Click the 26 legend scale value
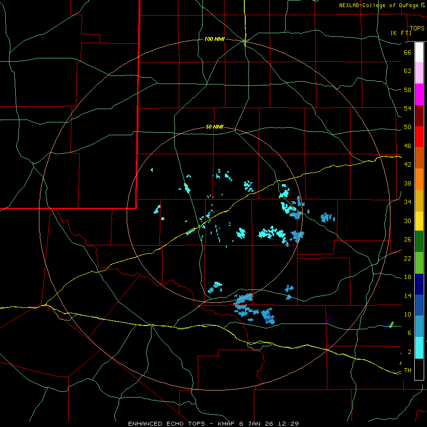The image size is (427, 427). point(408,240)
